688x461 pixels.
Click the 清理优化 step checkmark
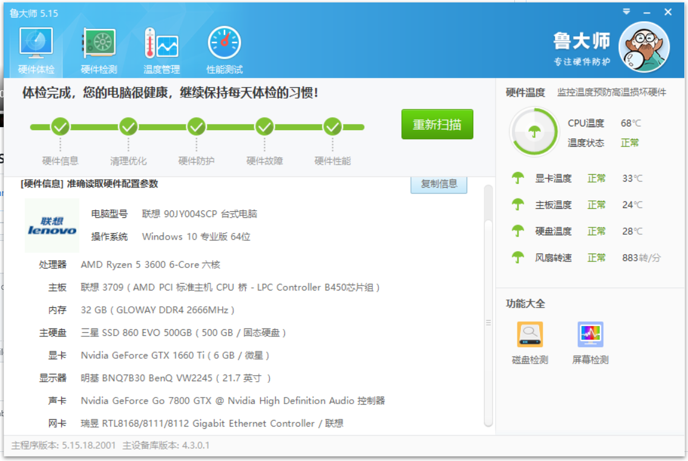click(x=128, y=127)
